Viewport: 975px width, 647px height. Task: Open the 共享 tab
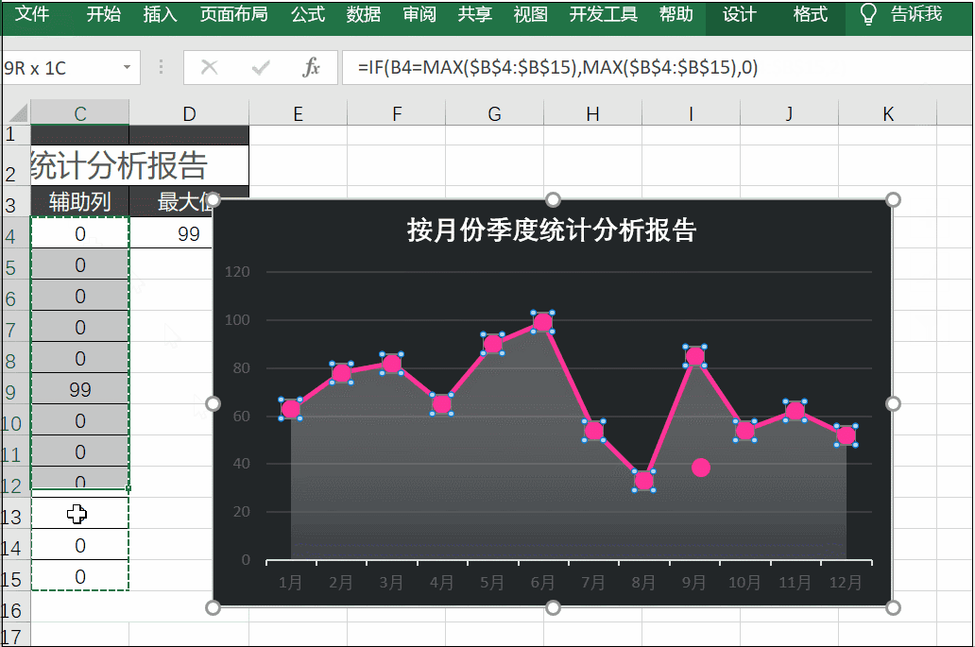click(474, 13)
